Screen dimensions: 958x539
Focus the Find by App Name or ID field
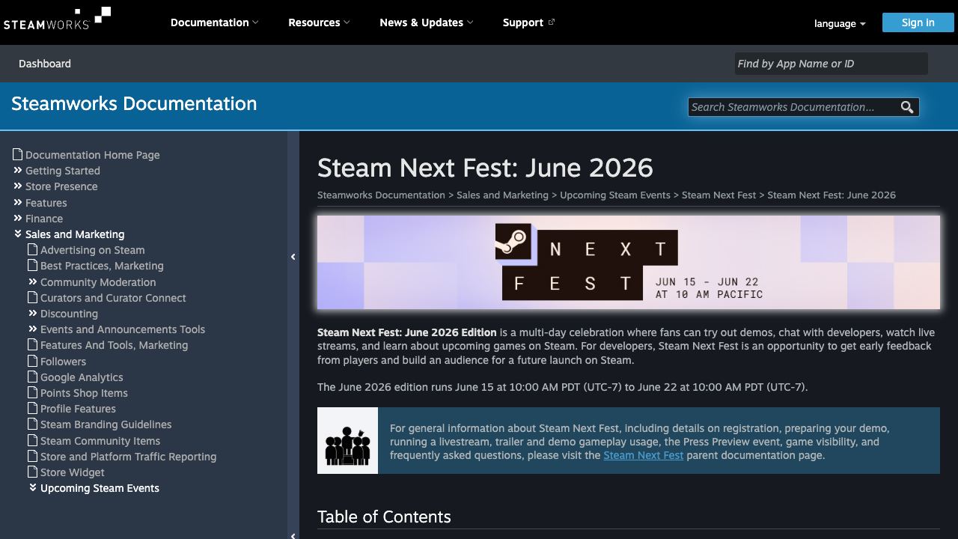(831, 64)
